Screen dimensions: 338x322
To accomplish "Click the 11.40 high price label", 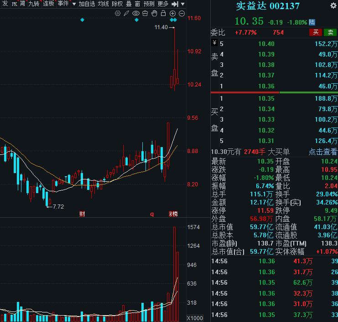I will click(161, 27).
